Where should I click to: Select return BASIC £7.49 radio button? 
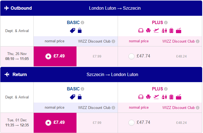[x=48, y=123]
